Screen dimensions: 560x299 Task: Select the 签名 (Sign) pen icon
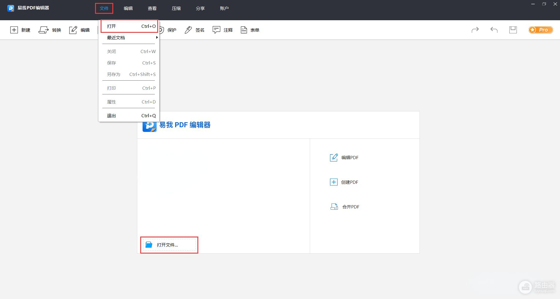[188, 30]
